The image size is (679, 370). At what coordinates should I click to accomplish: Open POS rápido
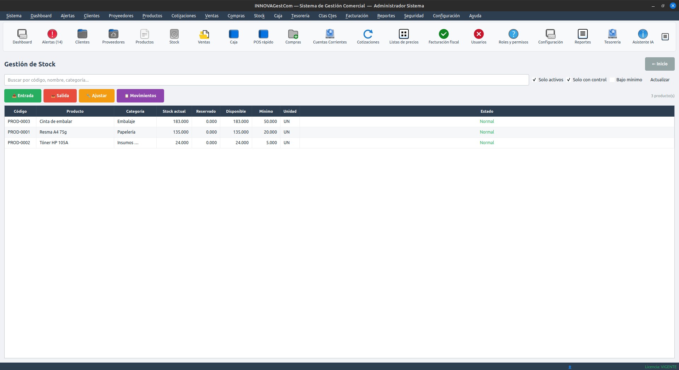263,36
